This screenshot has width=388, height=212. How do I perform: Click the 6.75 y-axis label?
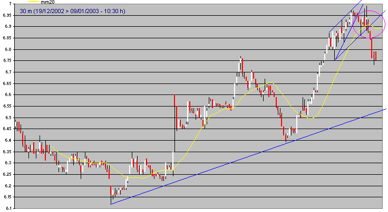click(x=7, y=60)
